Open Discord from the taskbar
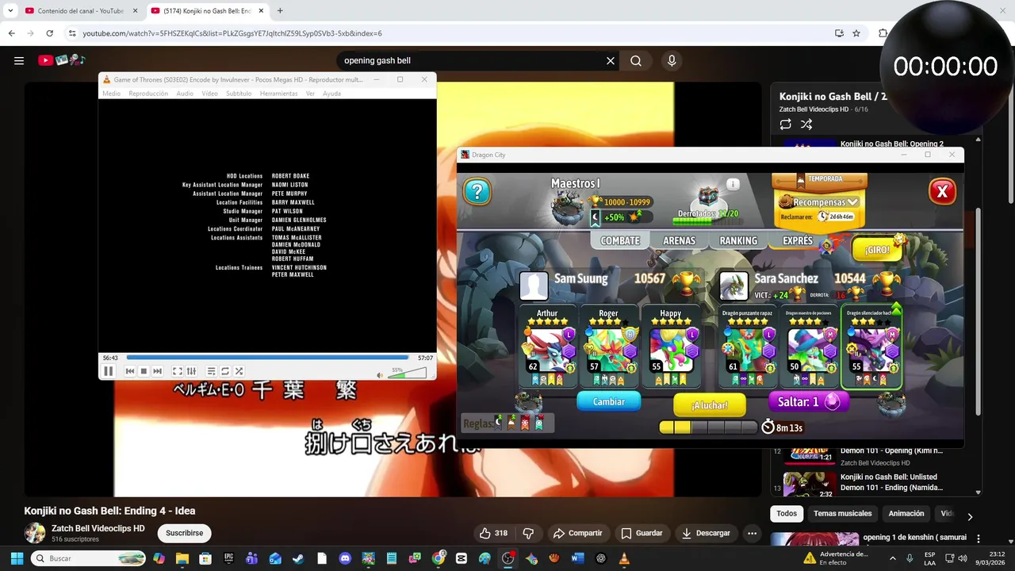Screen dimensions: 1015x571 (x=345, y=558)
